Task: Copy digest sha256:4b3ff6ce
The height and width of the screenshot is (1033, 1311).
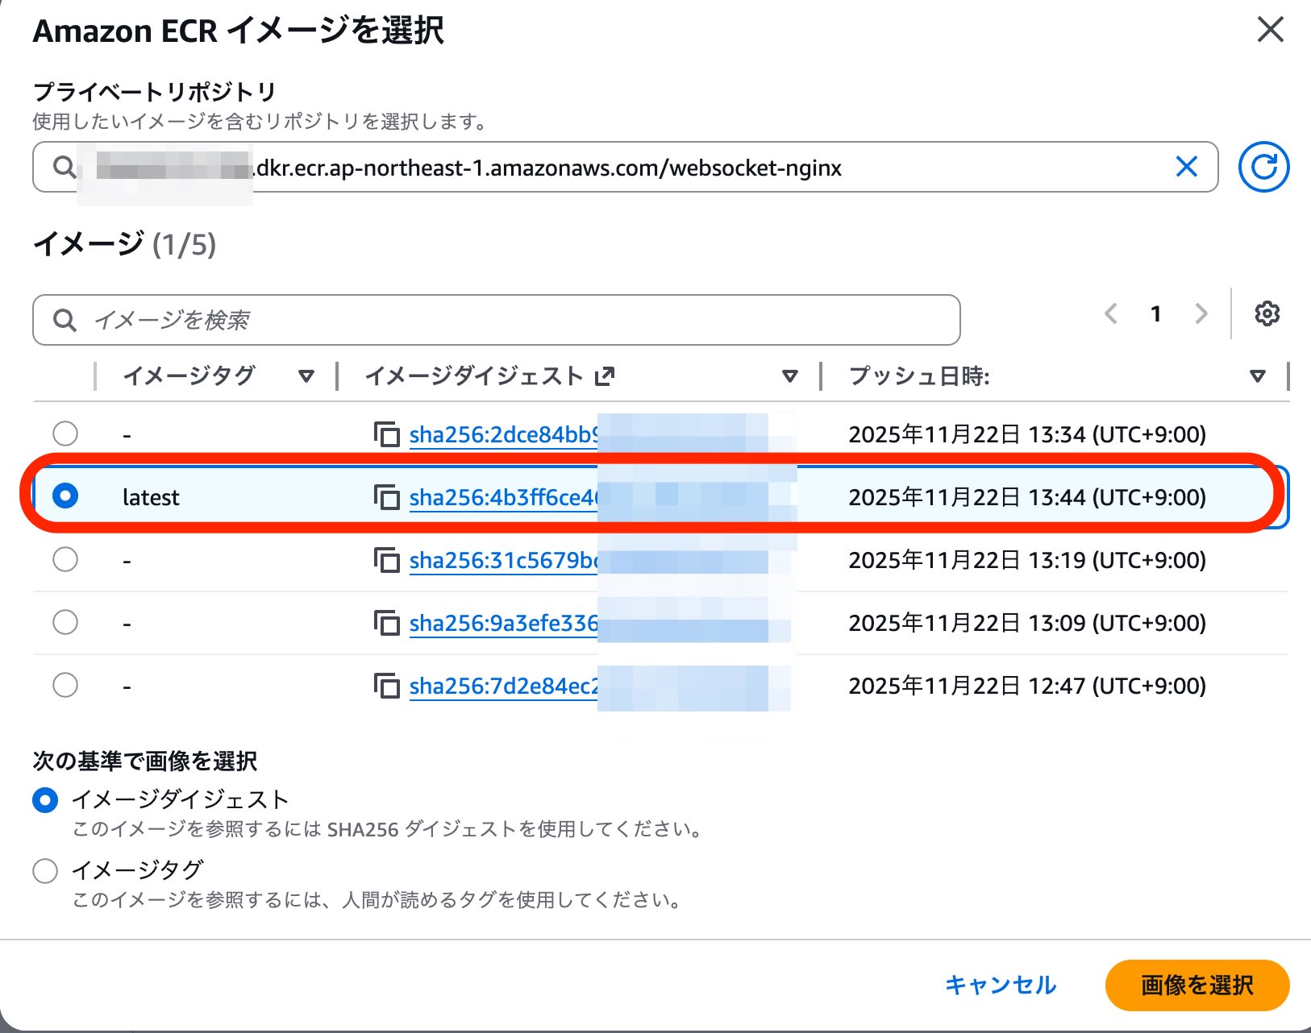Action: [x=387, y=497]
